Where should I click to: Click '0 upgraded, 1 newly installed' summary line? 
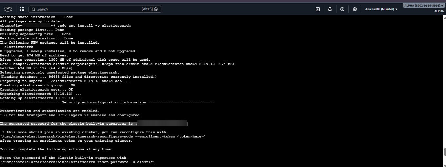[x=68, y=51]
